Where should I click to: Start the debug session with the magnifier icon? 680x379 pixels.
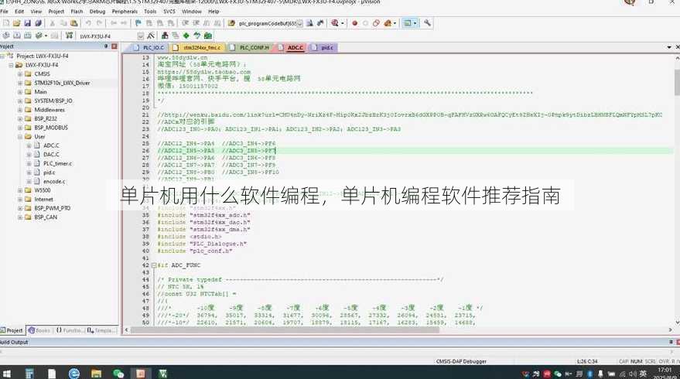click(x=334, y=23)
